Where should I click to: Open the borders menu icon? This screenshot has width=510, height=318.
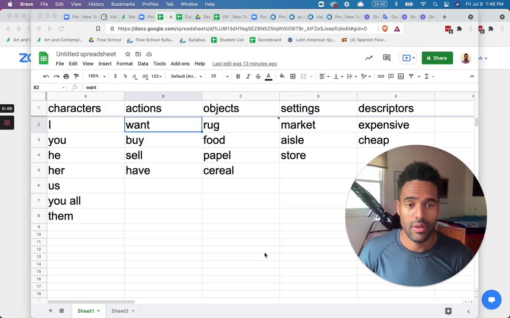[293, 76]
